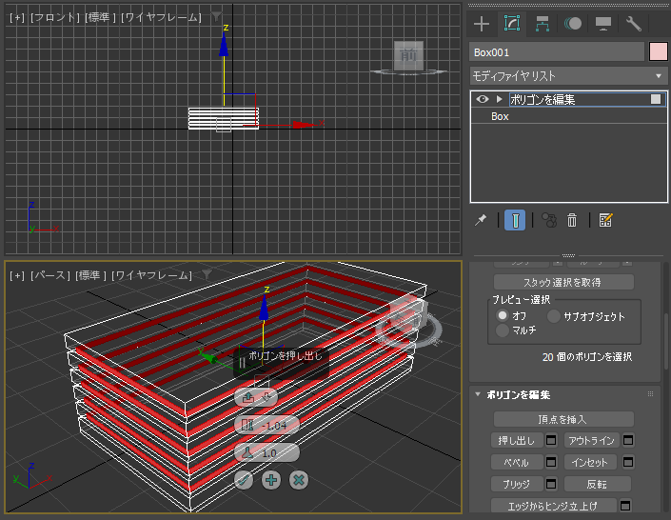This screenshot has width=671, height=520.
Task: Click the filter funnel icon in perspective viewport
Action: coord(207,274)
